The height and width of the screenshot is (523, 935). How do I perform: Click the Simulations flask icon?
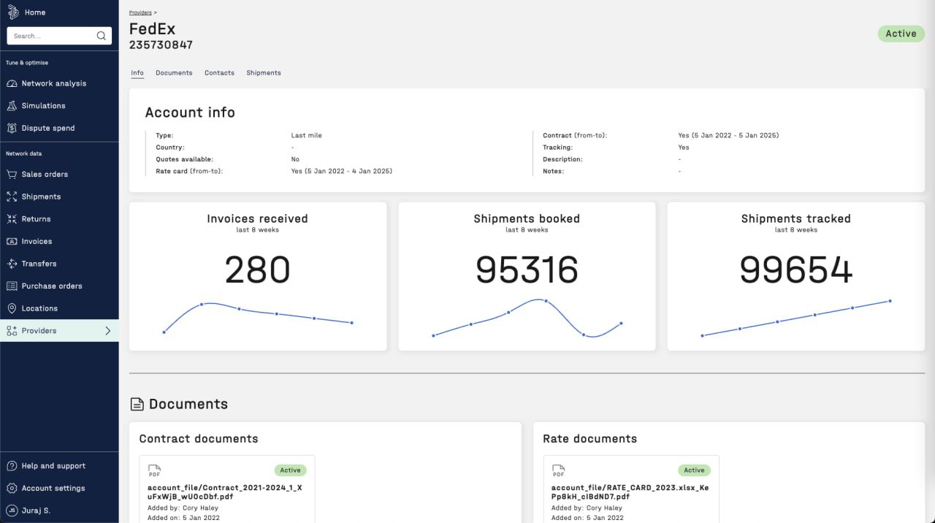(x=12, y=106)
